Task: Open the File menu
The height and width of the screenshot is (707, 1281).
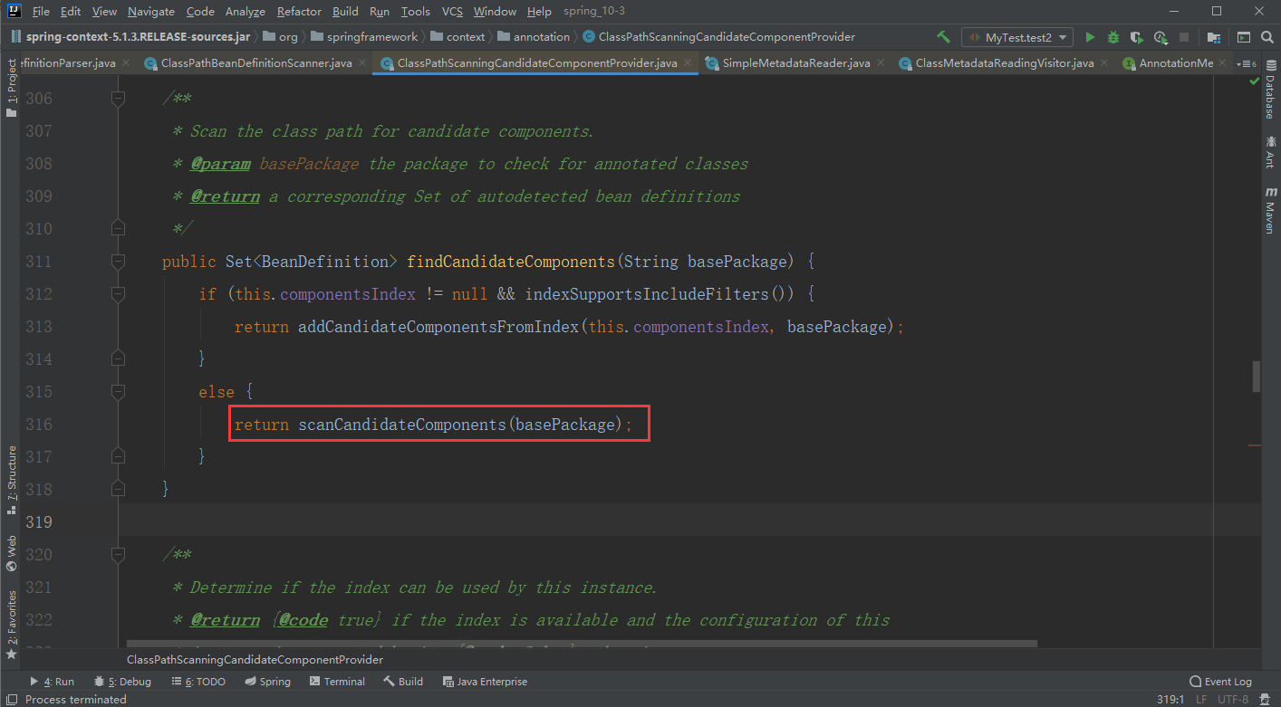Action: point(41,12)
